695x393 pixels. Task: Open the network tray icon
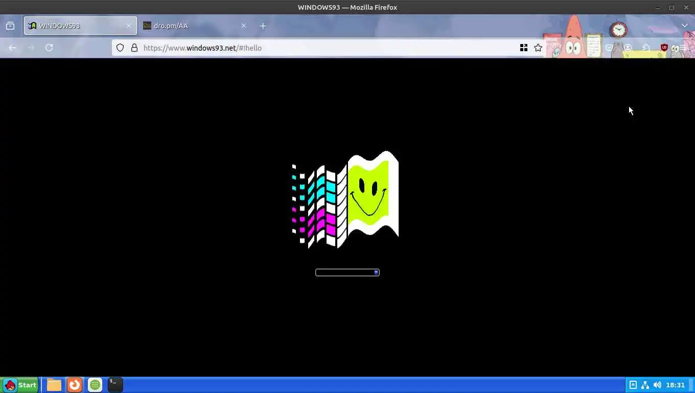pyautogui.click(x=645, y=385)
